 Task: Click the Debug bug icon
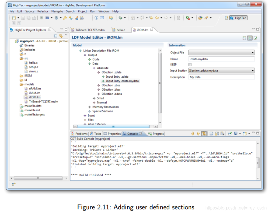120,18
